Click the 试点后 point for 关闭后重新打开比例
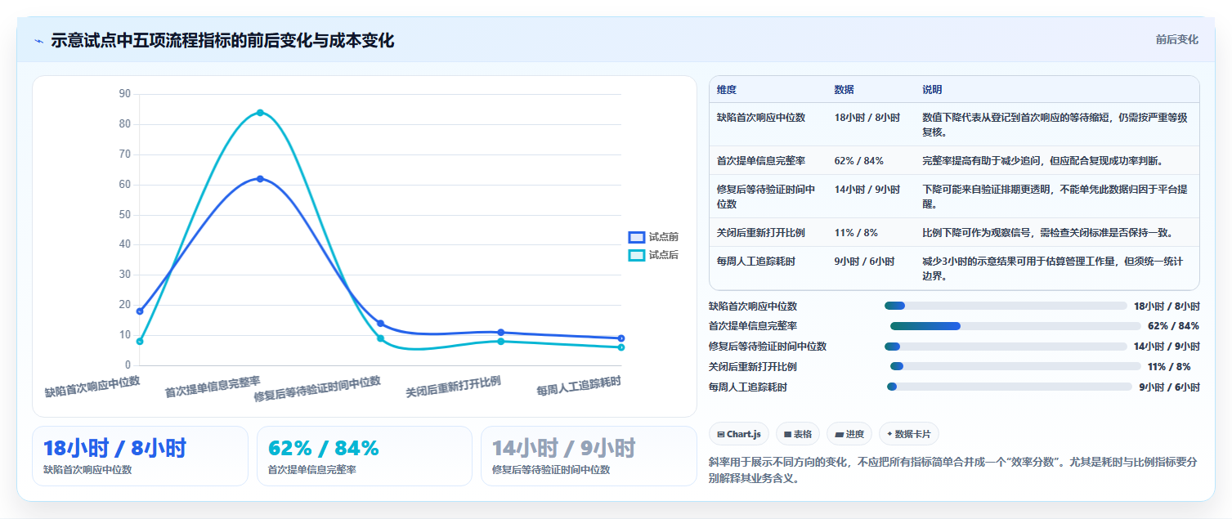 501,341
